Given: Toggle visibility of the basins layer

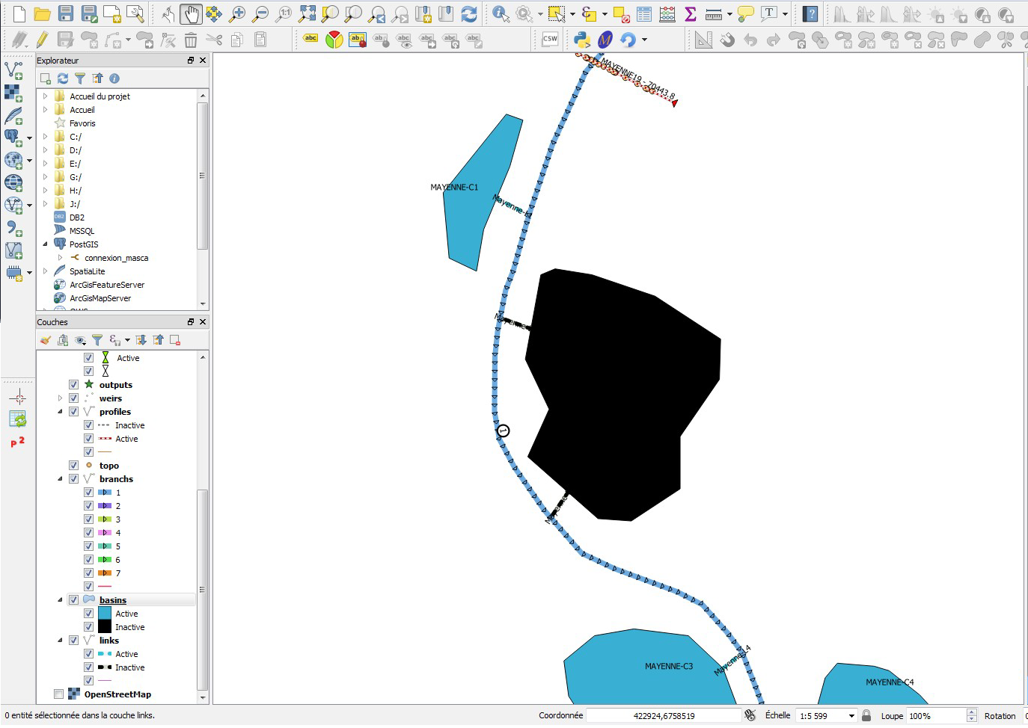Looking at the screenshot, I should coord(73,600).
